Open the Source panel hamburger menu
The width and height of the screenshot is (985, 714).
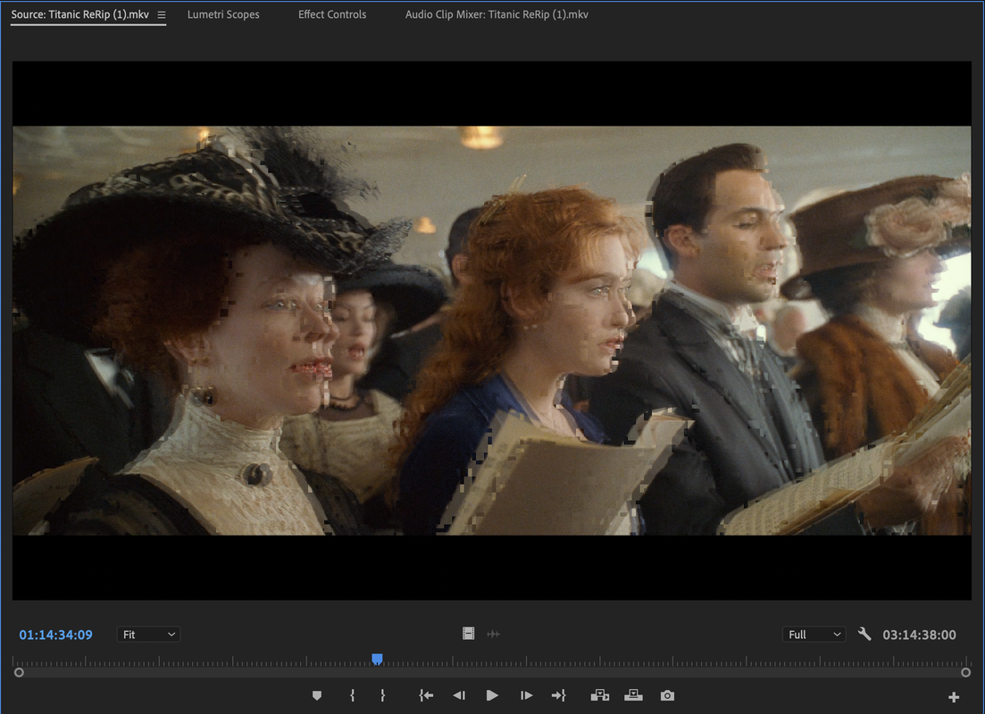click(162, 14)
